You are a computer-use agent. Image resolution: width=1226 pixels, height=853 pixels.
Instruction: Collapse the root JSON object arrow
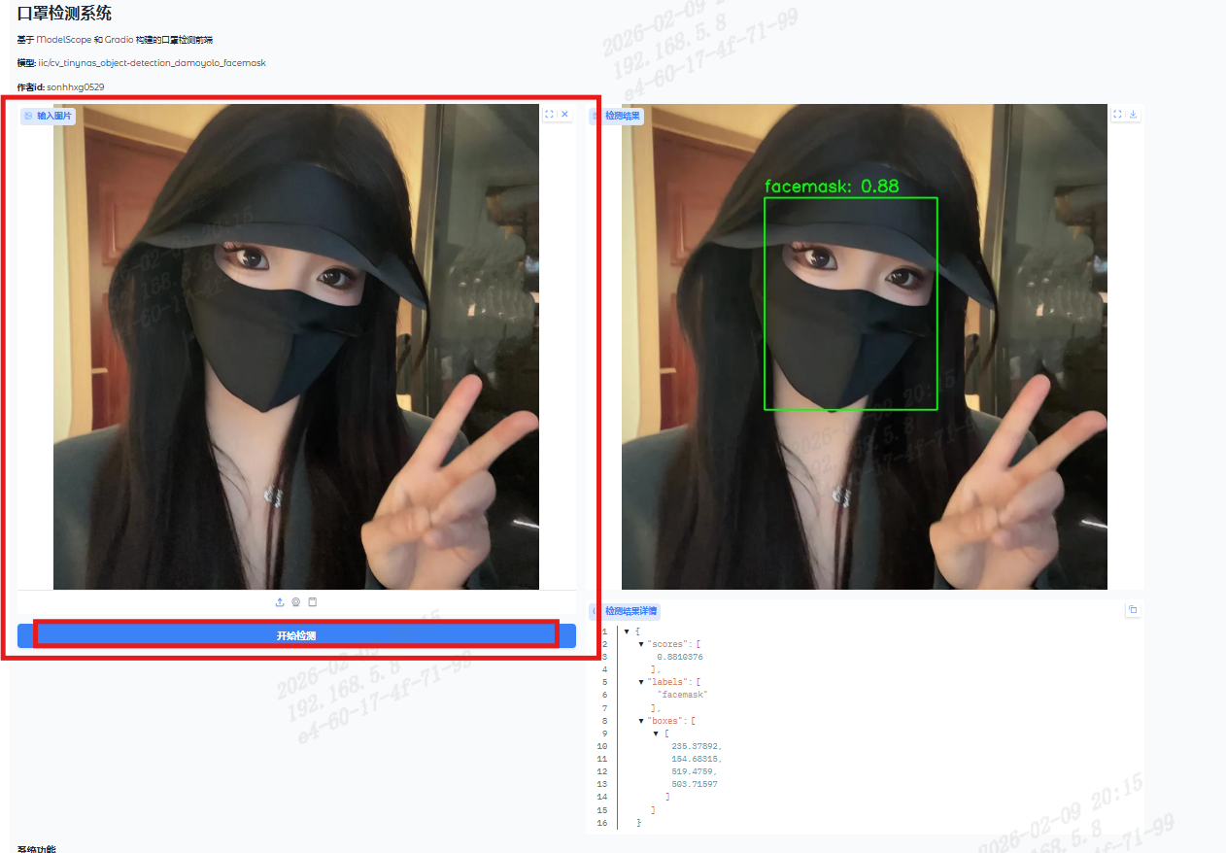627,631
